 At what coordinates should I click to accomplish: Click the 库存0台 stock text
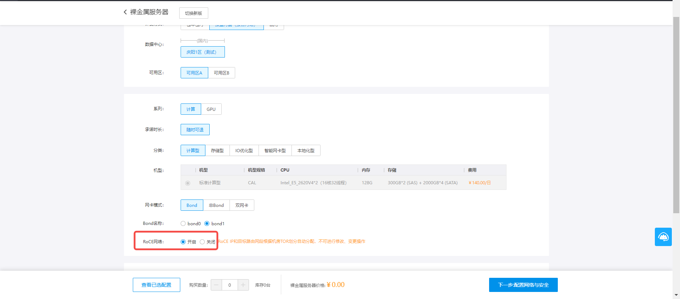point(263,285)
